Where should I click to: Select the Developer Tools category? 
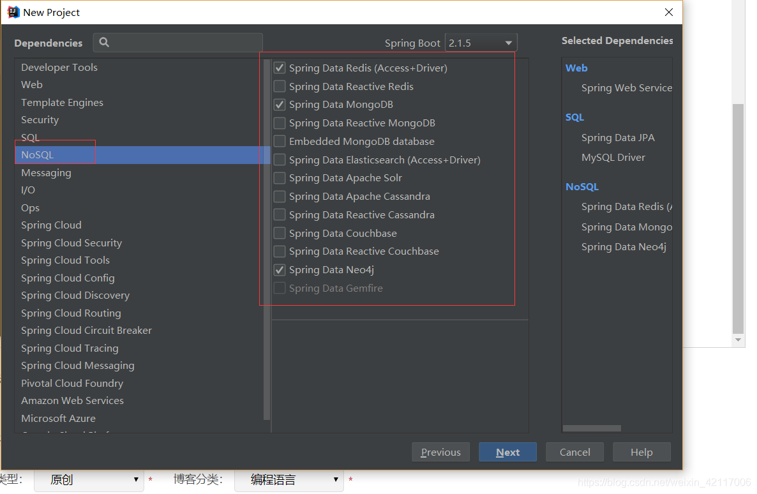pyautogui.click(x=59, y=67)
